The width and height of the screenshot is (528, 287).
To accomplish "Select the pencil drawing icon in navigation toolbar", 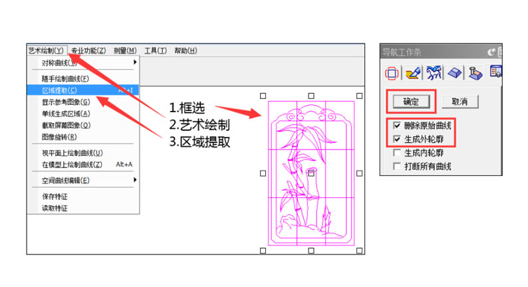I will tap(412, 72).
